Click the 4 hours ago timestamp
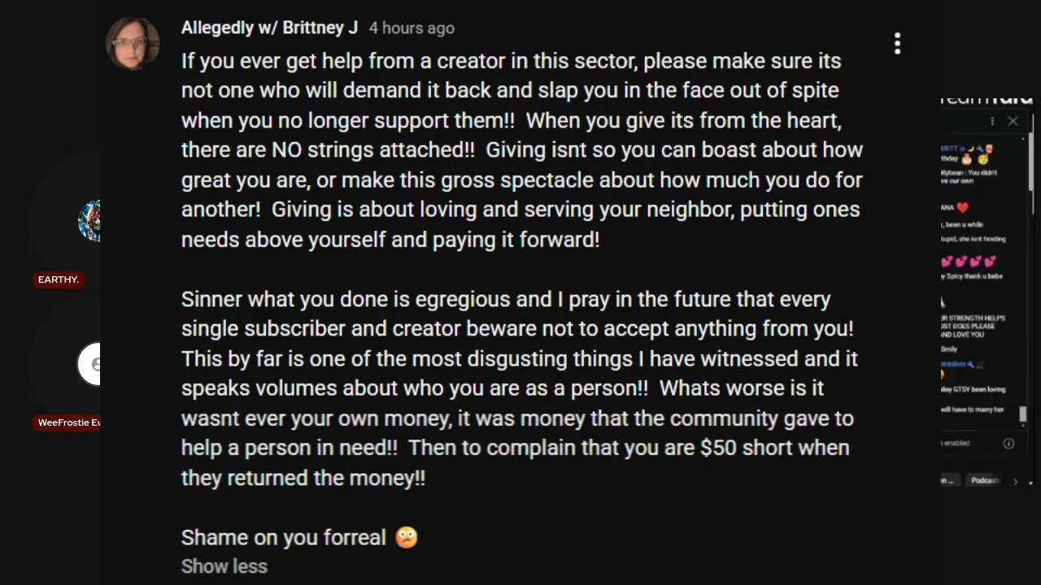Viewport: 1041px width, 585px height. point(412,28)
